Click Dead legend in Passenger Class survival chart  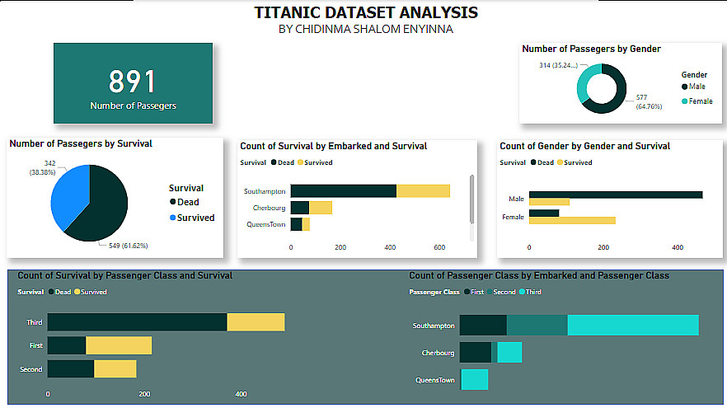pos(60,292)
